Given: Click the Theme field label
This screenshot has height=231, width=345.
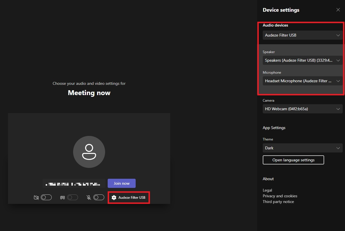Looking at the screenshot, I should (x=268, y=139).
